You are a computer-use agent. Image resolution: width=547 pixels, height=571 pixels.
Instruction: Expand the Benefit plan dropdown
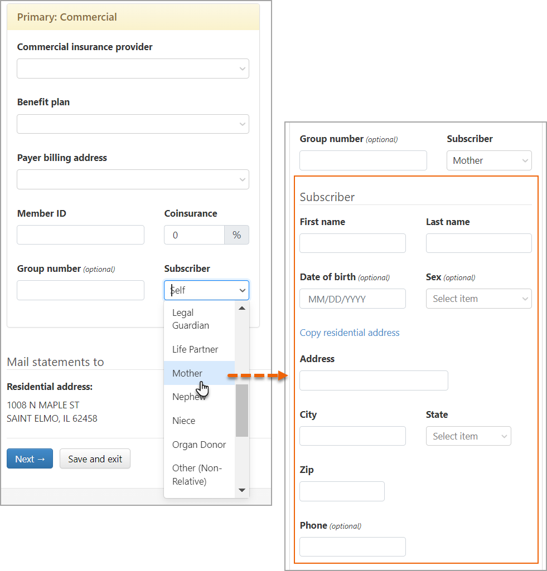coord(133,124)
